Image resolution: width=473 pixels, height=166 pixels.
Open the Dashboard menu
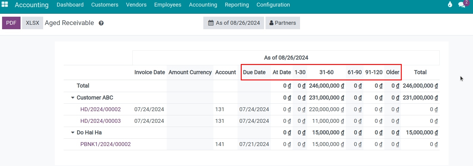(x=70, y=5)
